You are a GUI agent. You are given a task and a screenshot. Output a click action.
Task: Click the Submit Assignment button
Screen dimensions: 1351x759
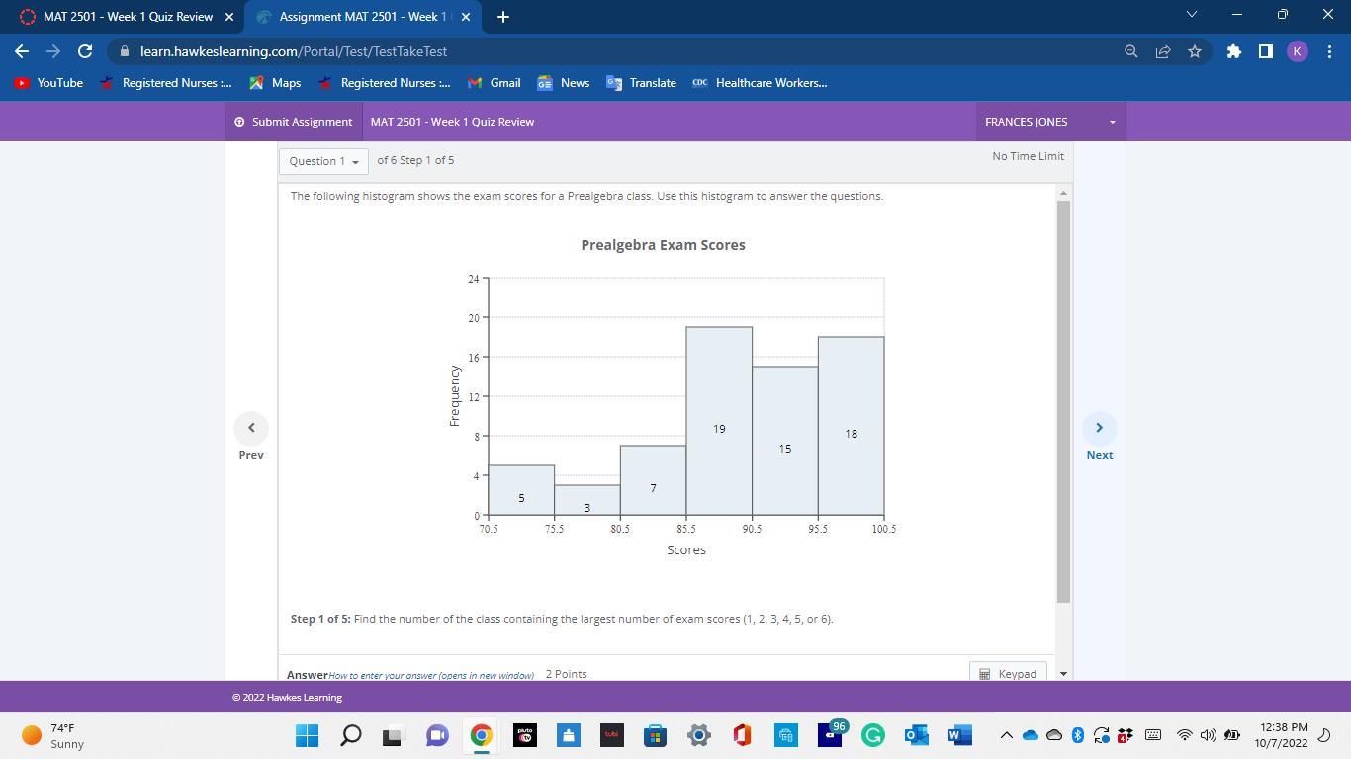(294, 122)
